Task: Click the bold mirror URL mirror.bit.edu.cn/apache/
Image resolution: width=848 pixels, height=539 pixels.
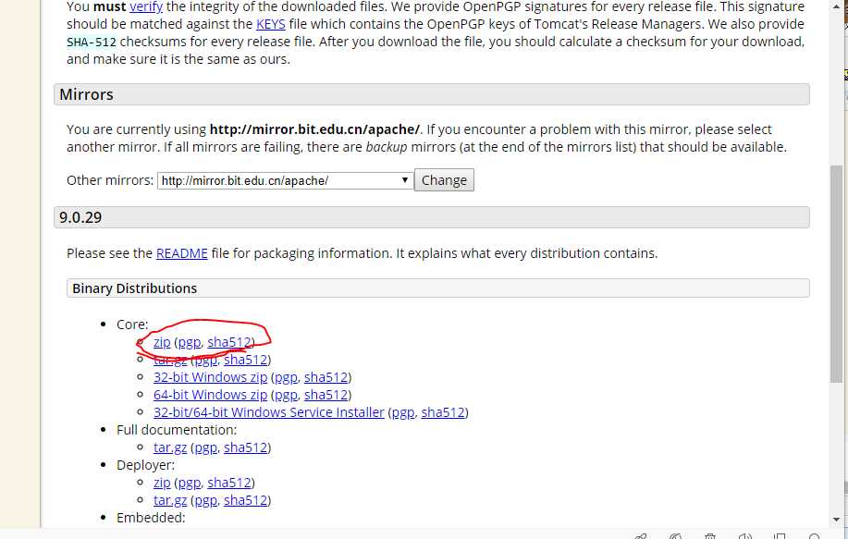Action: [314, 129]
